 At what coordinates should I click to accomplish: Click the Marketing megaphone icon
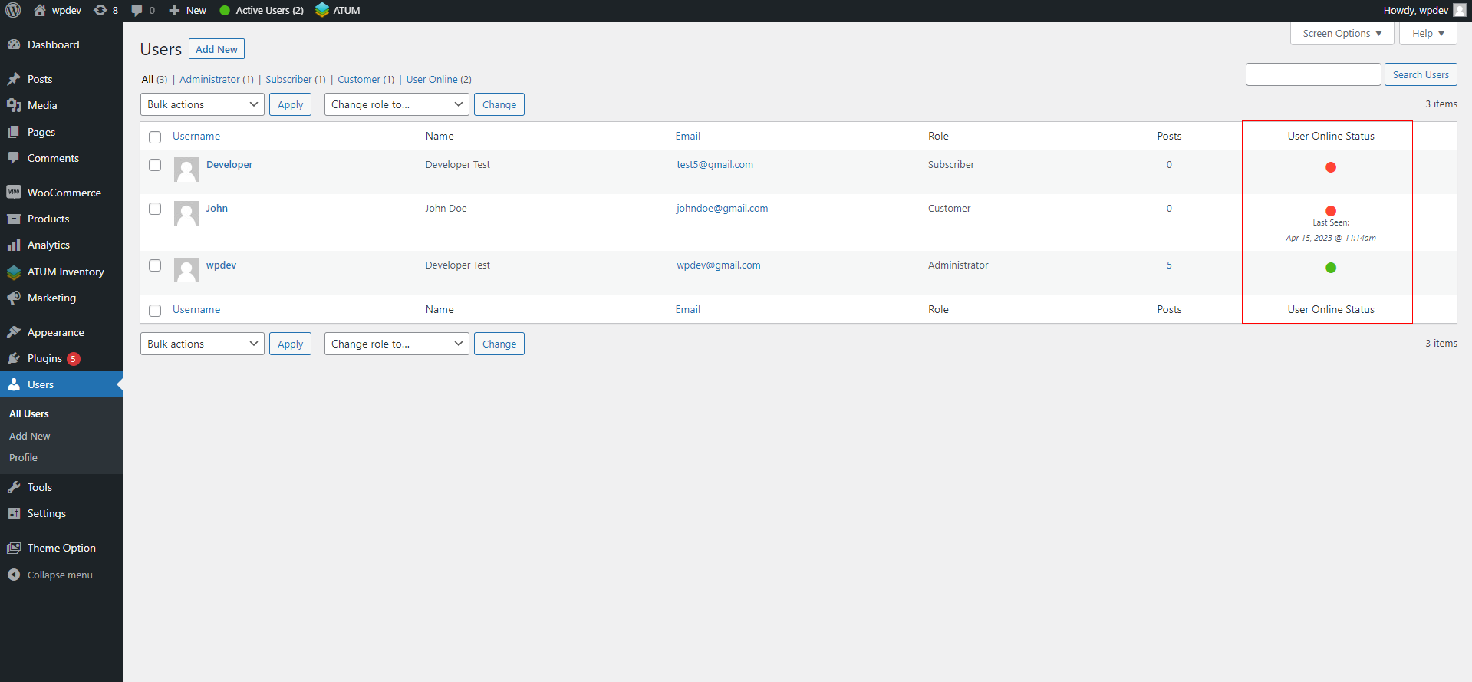click(x=14, y=298)
